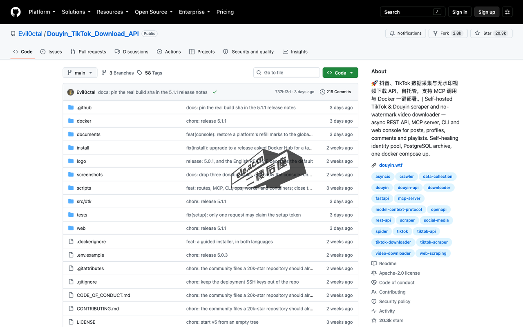Expand the Enterprise menu
This screenshot has height=327, width=523.
[194, 12]
